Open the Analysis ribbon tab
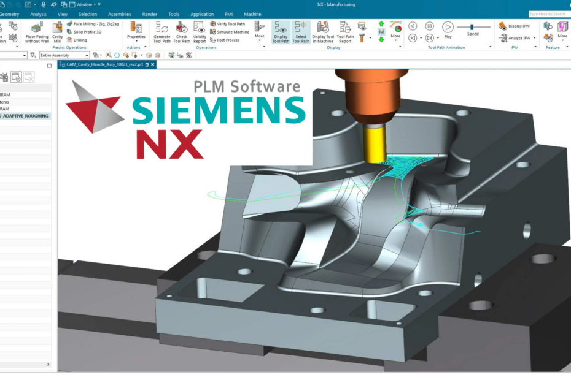This screenshot has height=380, width=571. 38,14
